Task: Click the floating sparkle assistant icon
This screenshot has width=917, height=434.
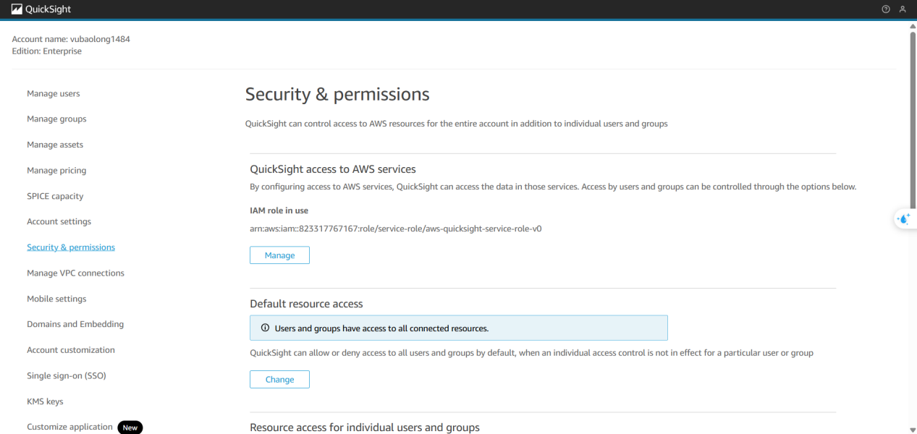Action: [x=904, y=218]
